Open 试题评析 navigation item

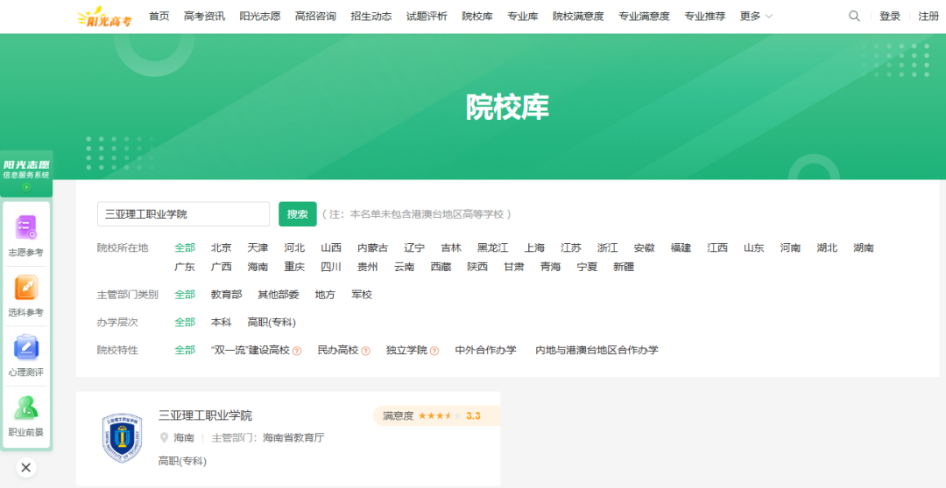[x=427, y=17]
